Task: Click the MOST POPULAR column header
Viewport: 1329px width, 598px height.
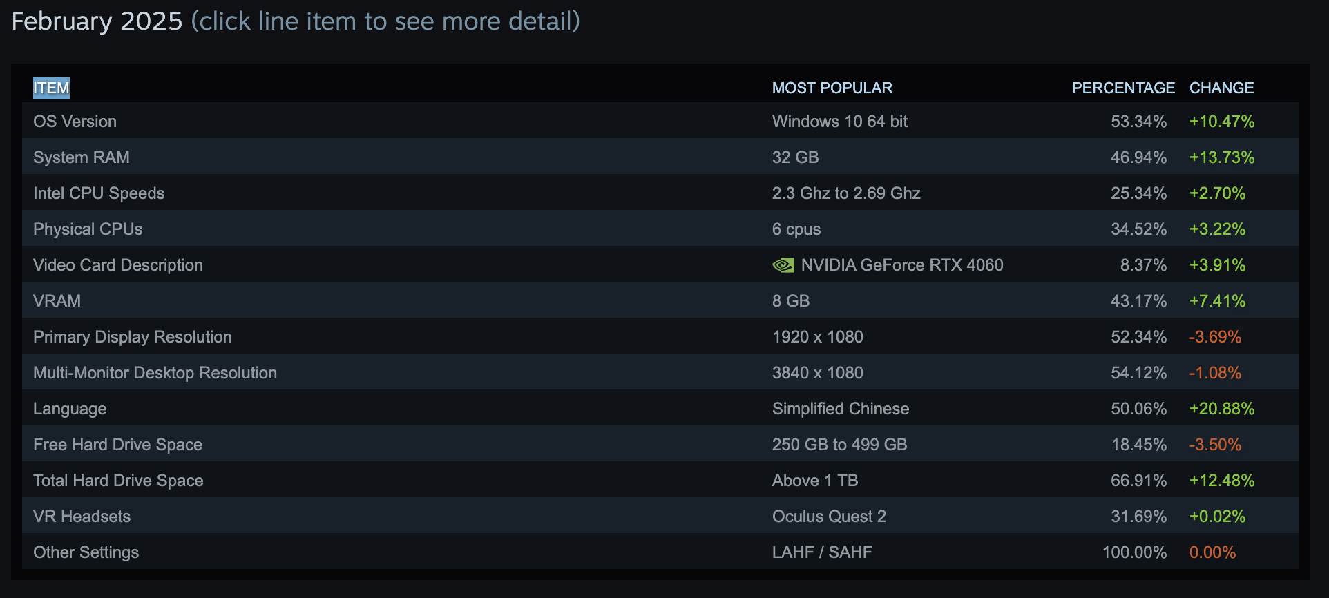Action: (x=832, y=88)
